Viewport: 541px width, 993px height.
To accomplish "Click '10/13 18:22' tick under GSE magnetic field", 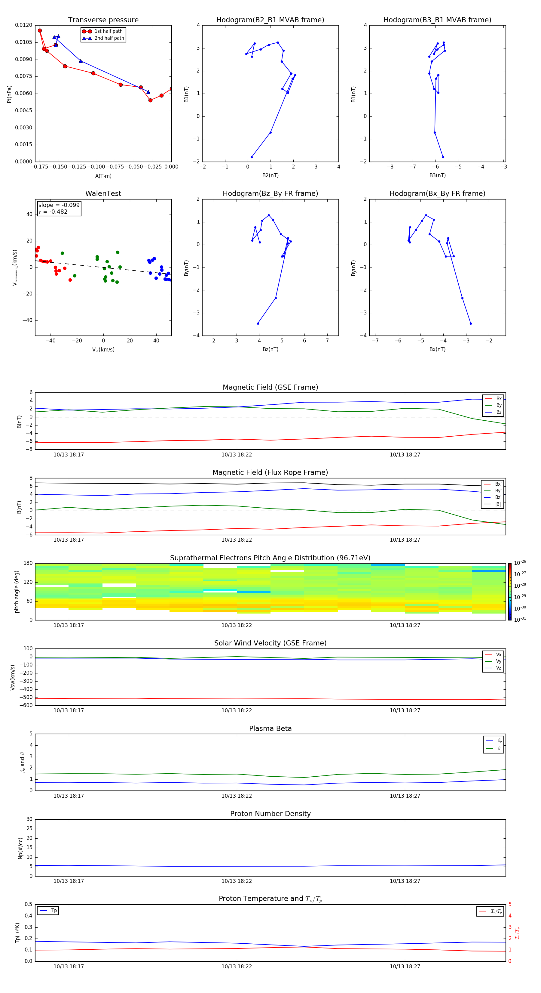I will coord(237,455).
